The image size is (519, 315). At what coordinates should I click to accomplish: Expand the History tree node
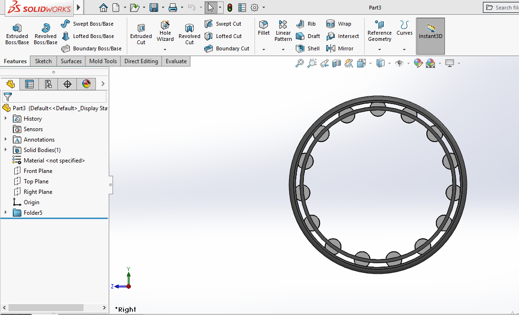coord(6,118)
